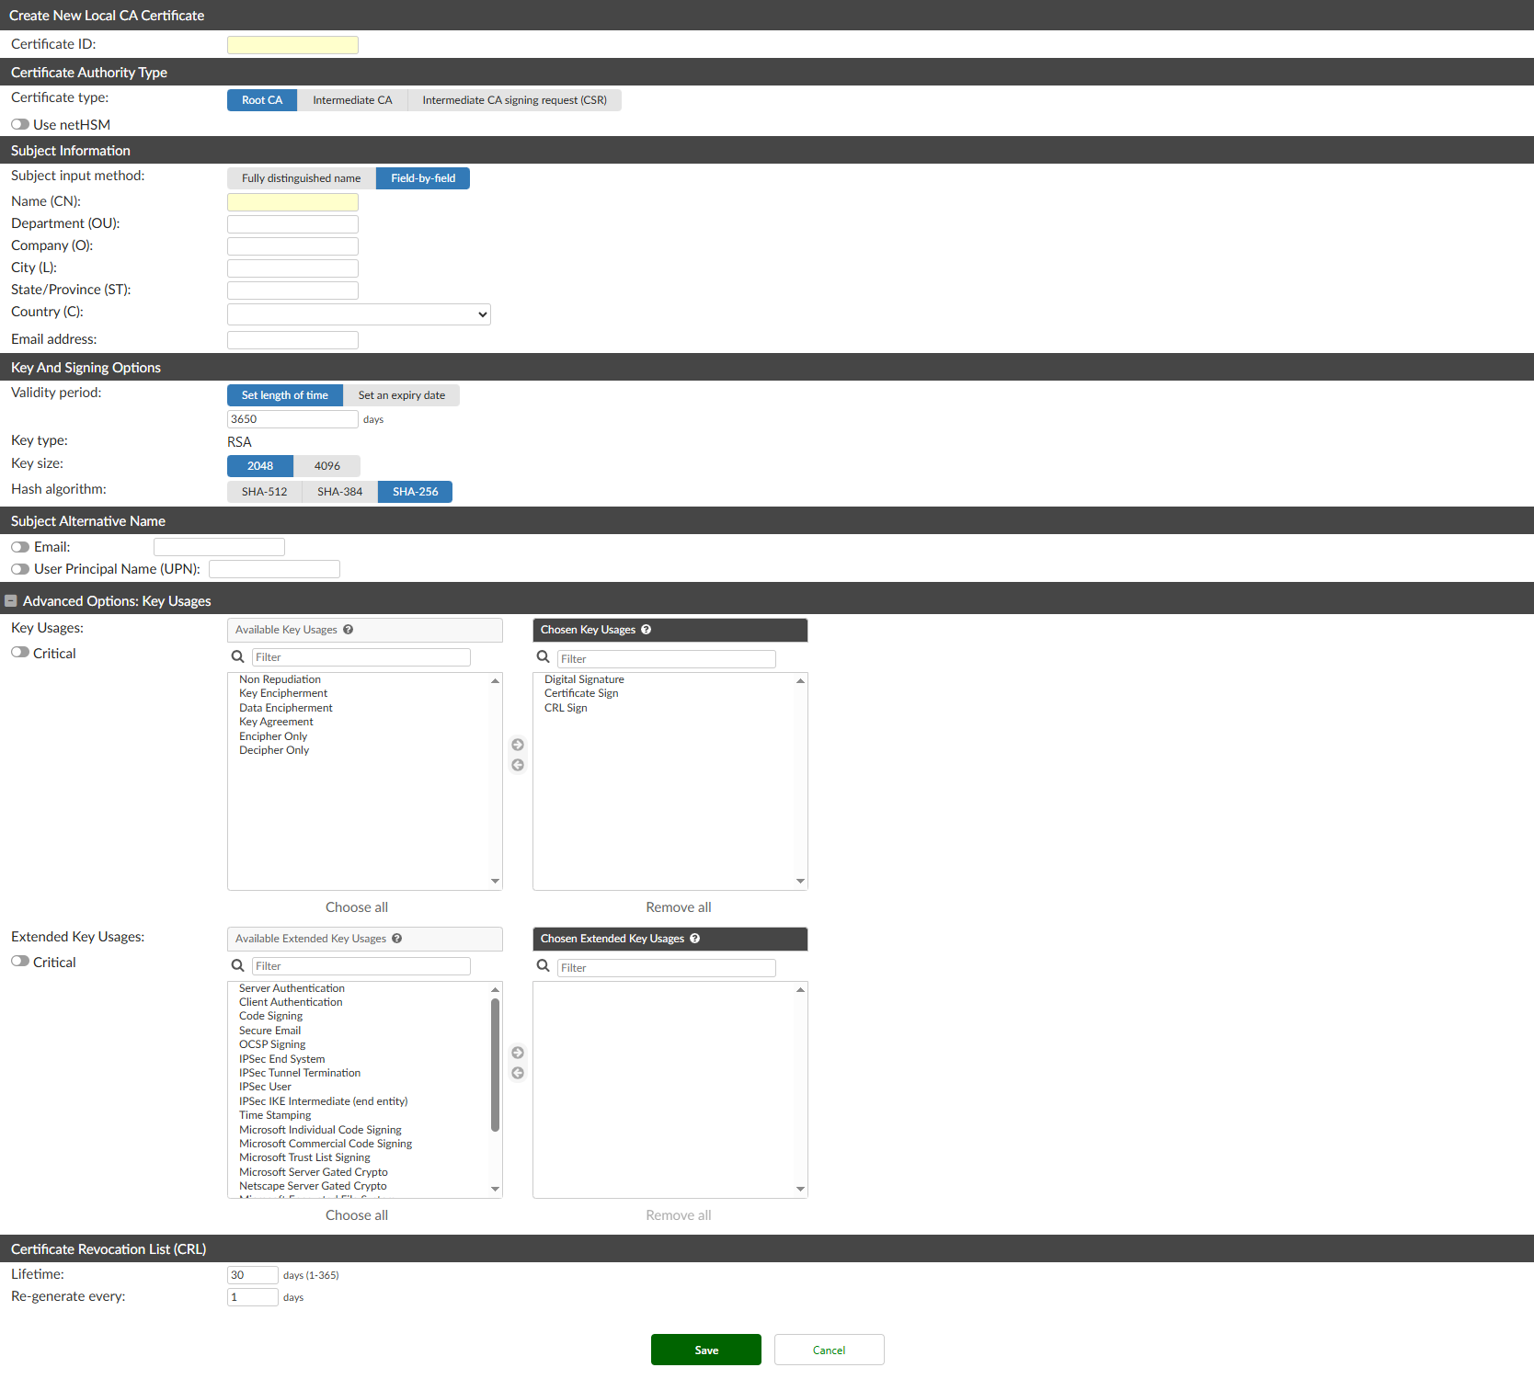Click the Certificate ID input field

[x=292, y=44]
